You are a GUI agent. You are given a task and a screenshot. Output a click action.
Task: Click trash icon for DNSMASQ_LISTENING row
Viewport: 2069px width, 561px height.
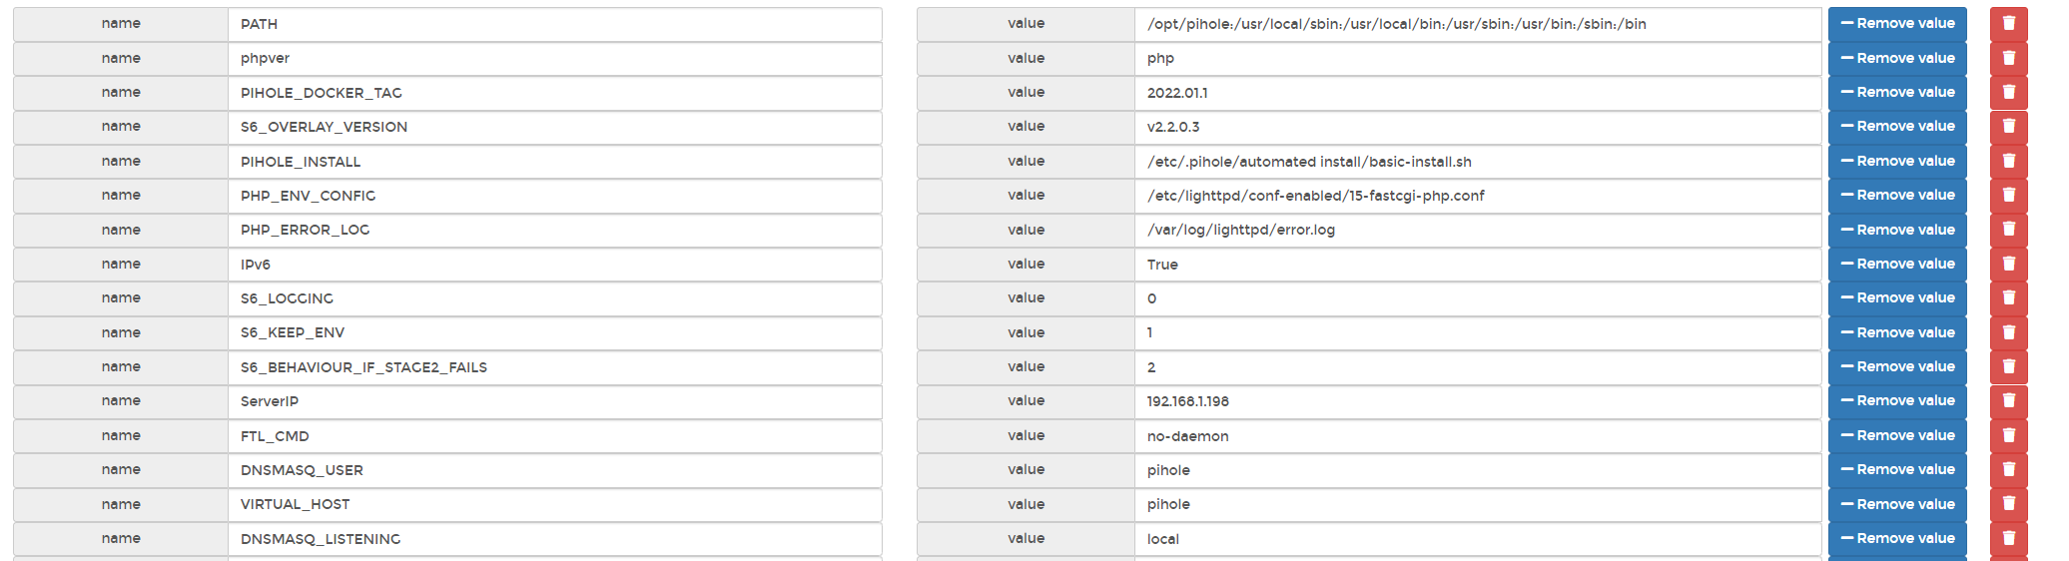2008,538
